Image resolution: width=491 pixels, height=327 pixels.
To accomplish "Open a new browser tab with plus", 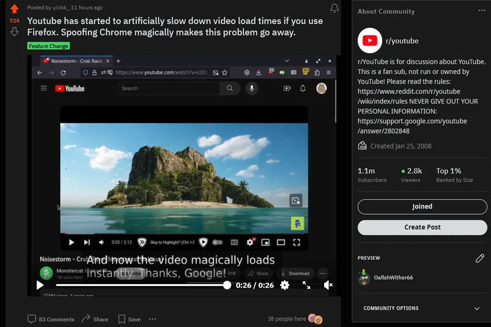I will (x=118, y=61).
